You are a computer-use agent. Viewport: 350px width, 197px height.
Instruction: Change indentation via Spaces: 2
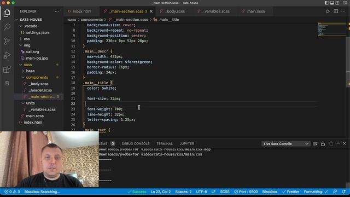183,192
